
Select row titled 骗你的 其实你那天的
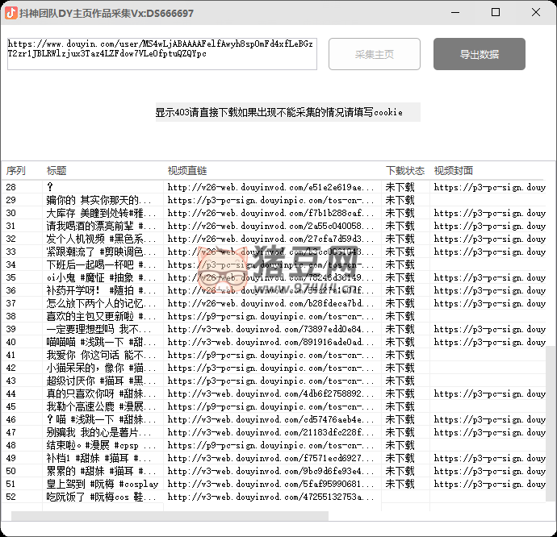coord(273,200)
